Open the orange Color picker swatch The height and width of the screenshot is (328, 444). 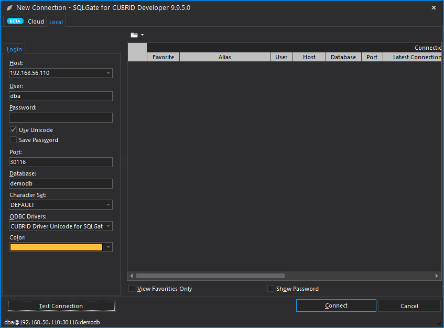click(56, 247)
